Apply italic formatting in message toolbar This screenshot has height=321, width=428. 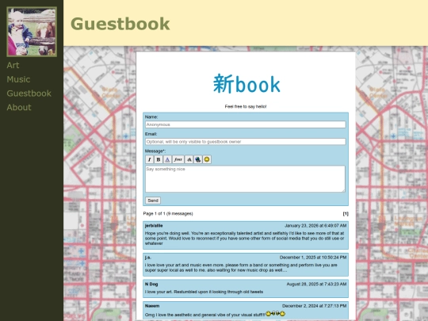click(x=149, y=159)
